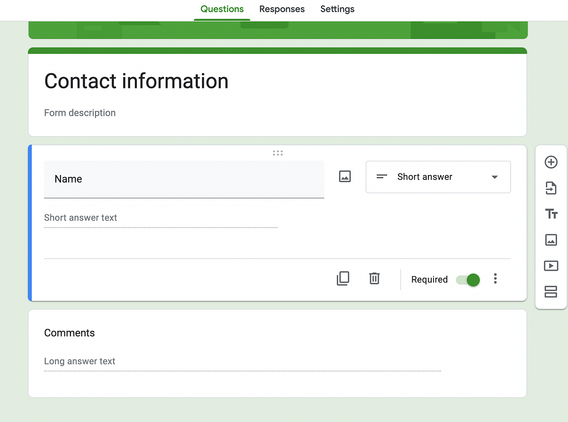Add a YouTube video to the form
This screenshot has height=422, width=568.
[551, 266]
